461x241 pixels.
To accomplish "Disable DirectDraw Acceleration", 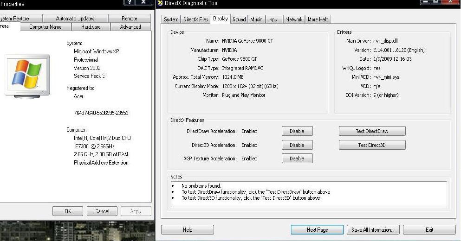I will (297, 131).
